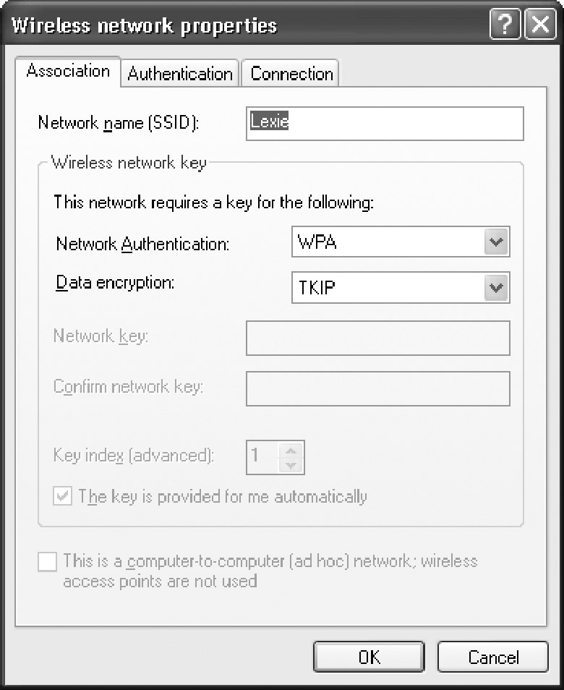Click the Data encryption label

115,283
